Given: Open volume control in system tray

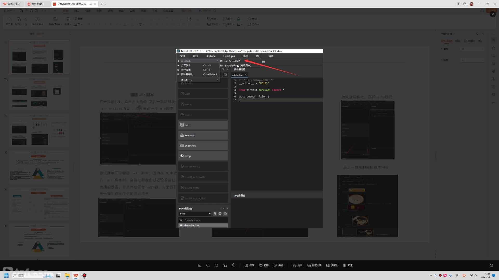Looking at the screenshot, I should click(x=476, y=275).
